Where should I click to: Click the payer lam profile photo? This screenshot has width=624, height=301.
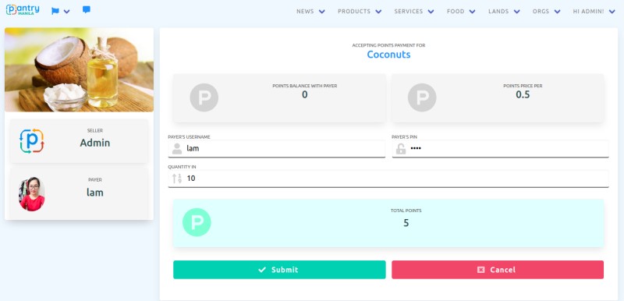click(32, 194)
